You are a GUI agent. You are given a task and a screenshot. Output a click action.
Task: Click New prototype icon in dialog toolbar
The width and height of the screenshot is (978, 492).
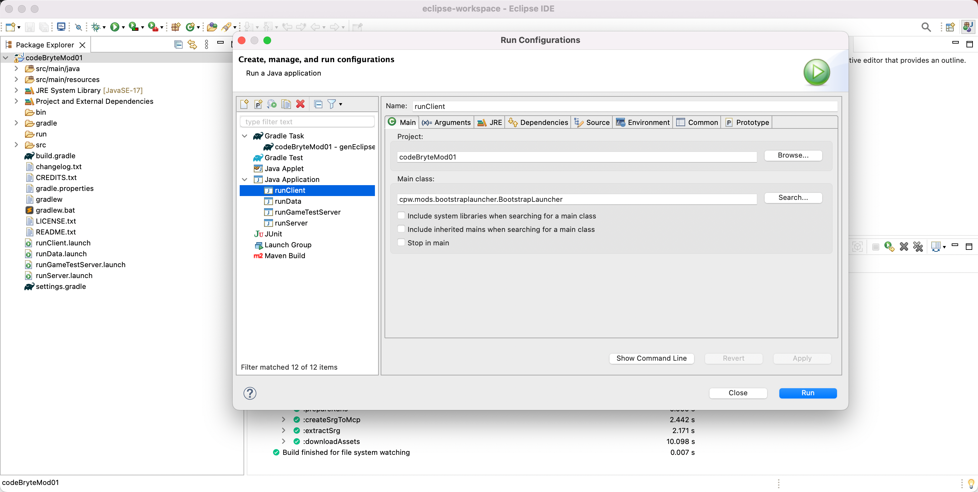[x=258, y=104]
